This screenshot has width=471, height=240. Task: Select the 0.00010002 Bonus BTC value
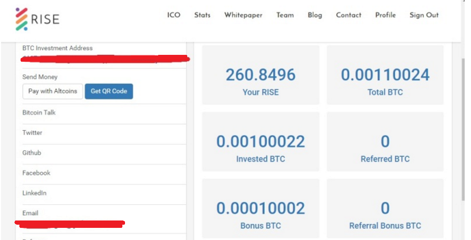click(x=261, y=208)
